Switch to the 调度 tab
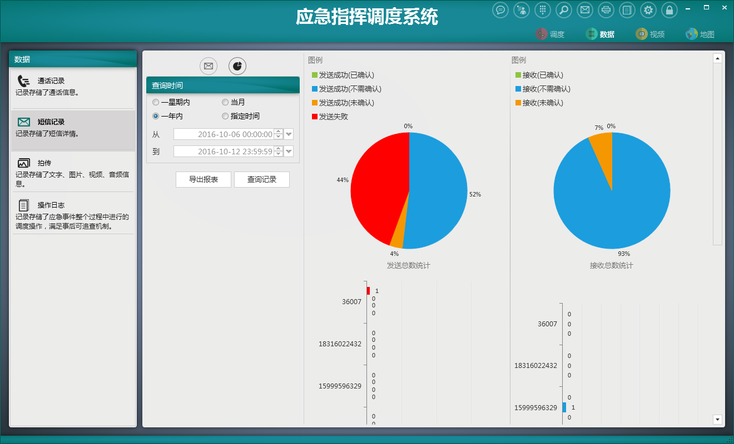 [550, 34]
